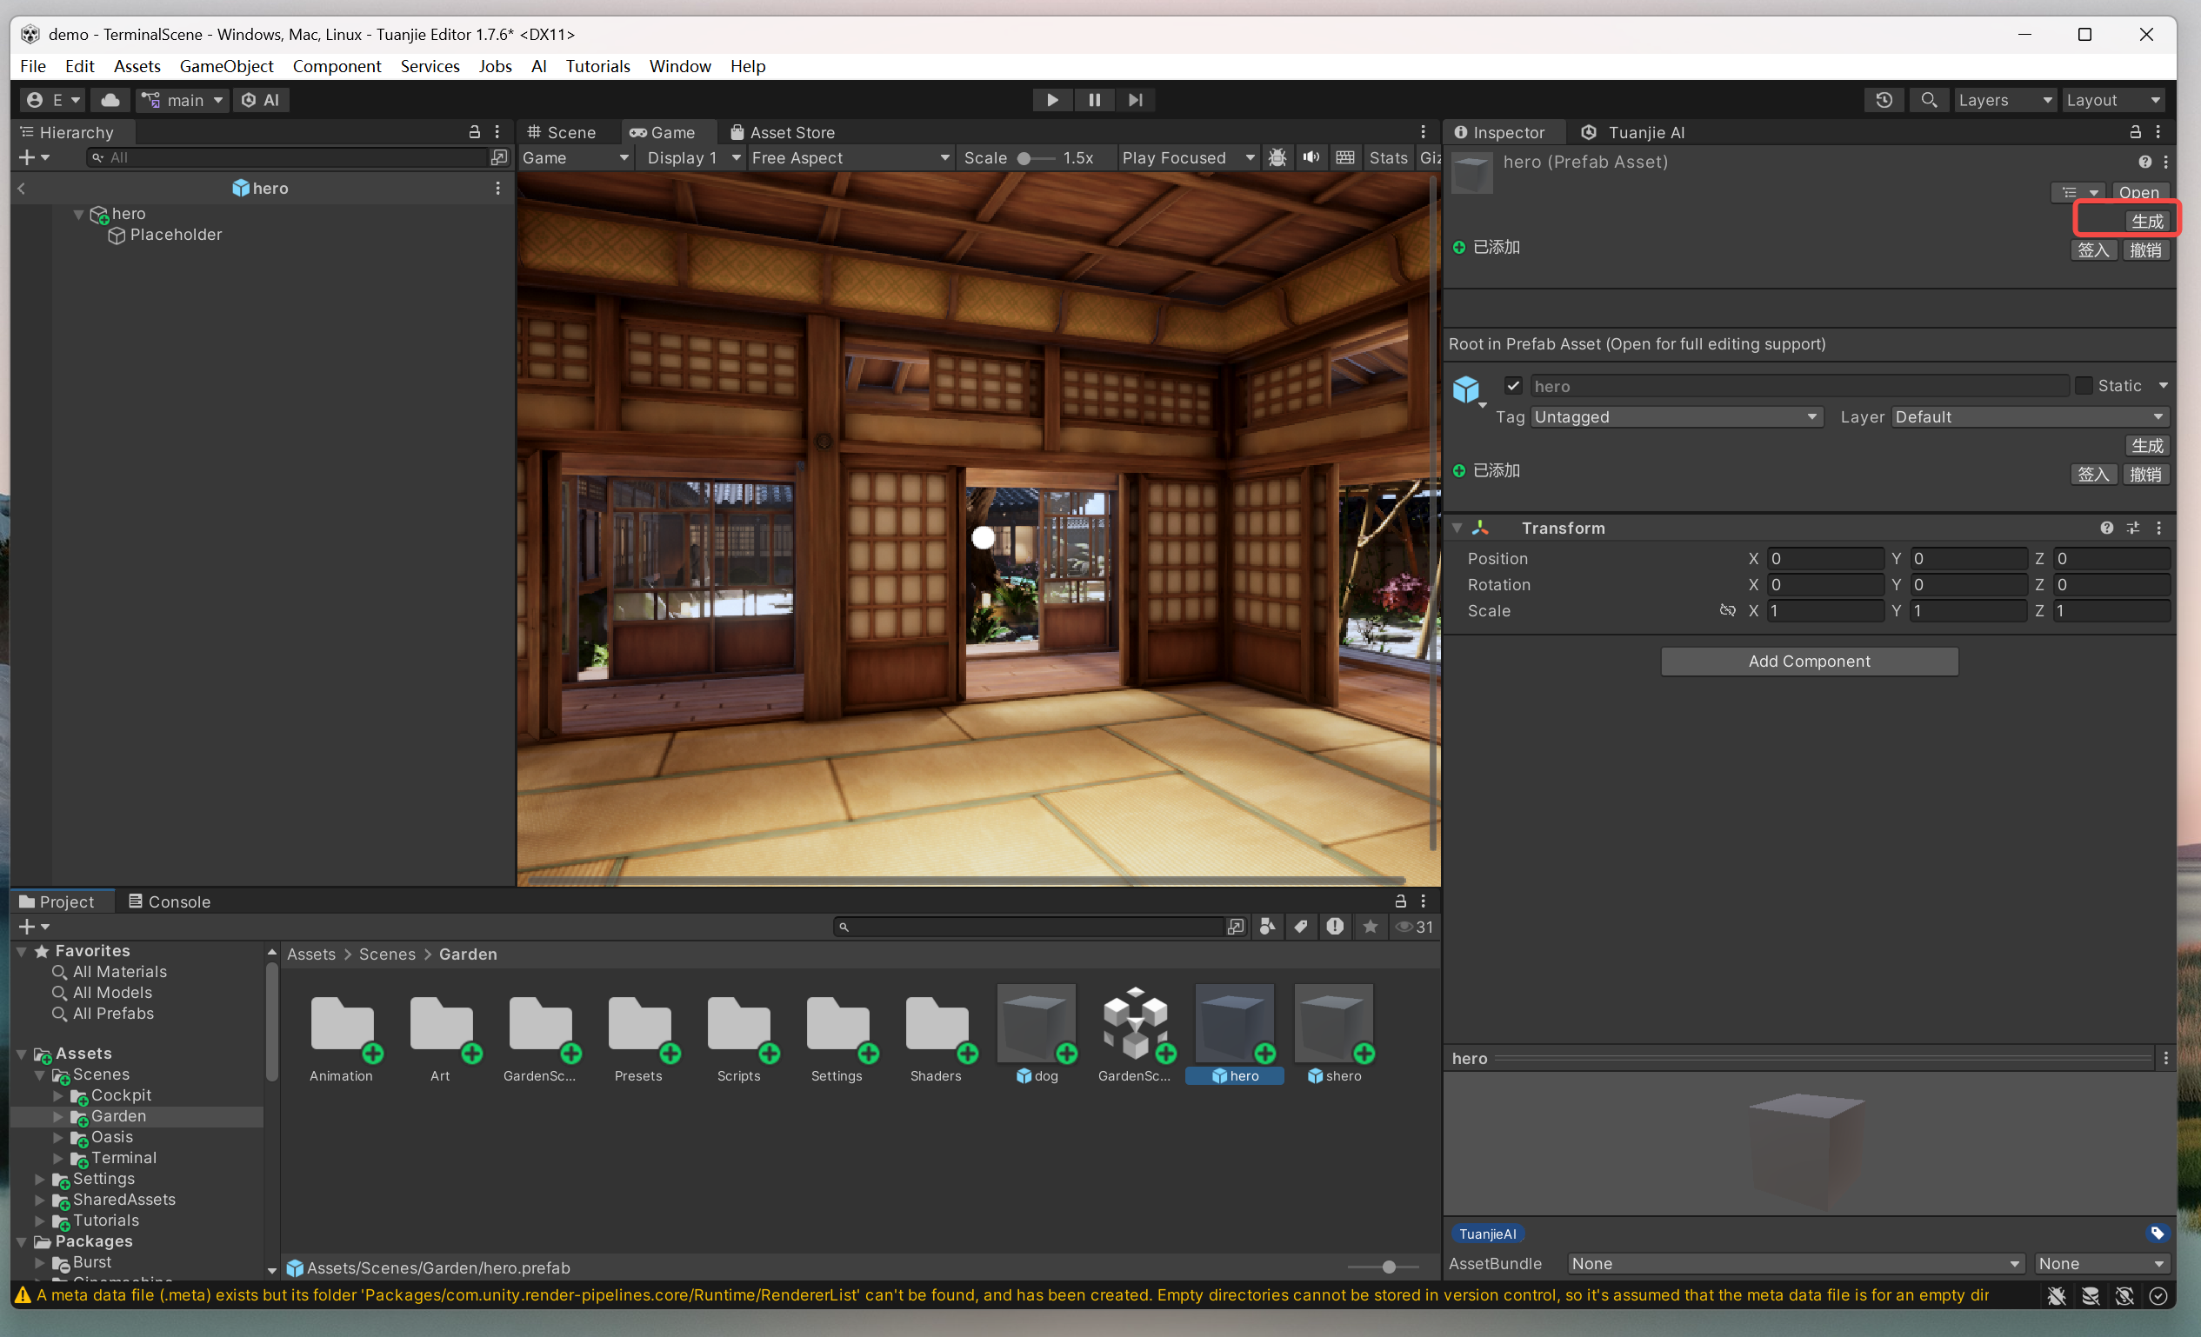Click the Add Component button

1809,661
